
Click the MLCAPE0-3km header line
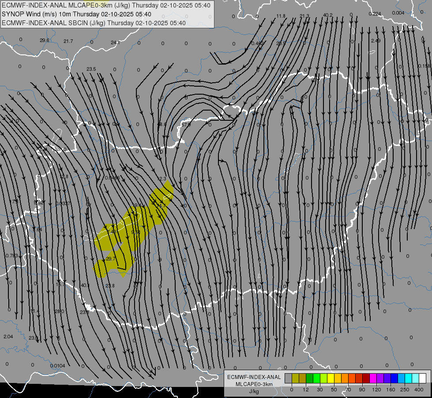tap(106, 5)
